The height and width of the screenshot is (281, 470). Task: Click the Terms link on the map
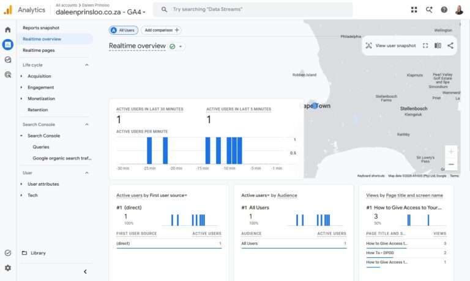455,176
